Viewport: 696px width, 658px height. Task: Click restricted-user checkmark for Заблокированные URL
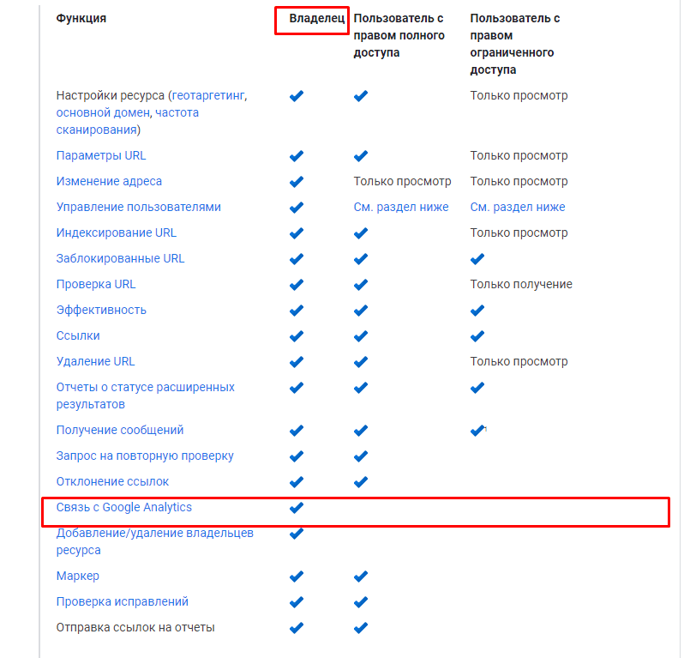(477, 259)
